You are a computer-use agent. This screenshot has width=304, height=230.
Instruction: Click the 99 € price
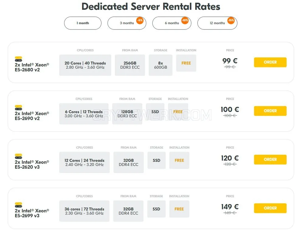(230, 61)
